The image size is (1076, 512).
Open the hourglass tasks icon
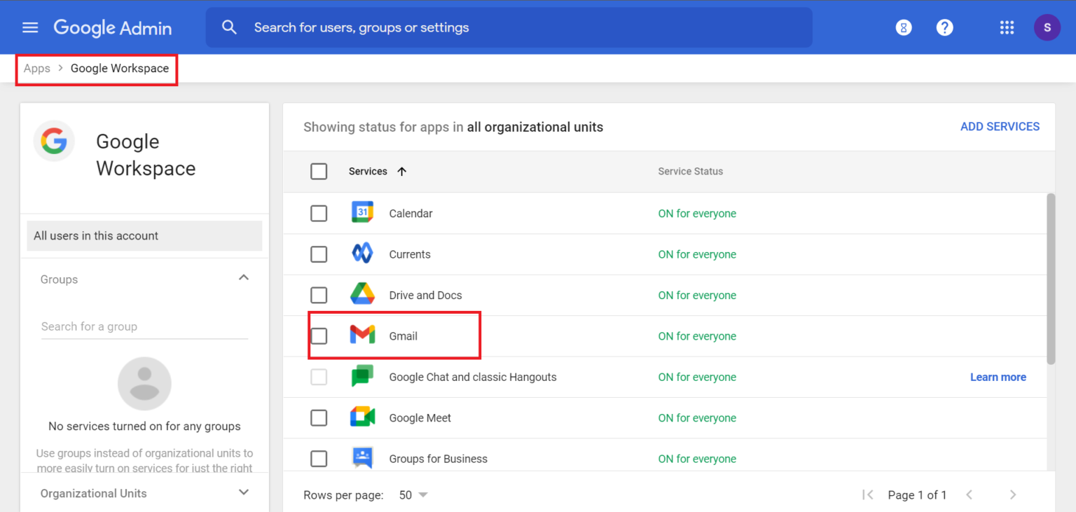click(x=904, y=27)
